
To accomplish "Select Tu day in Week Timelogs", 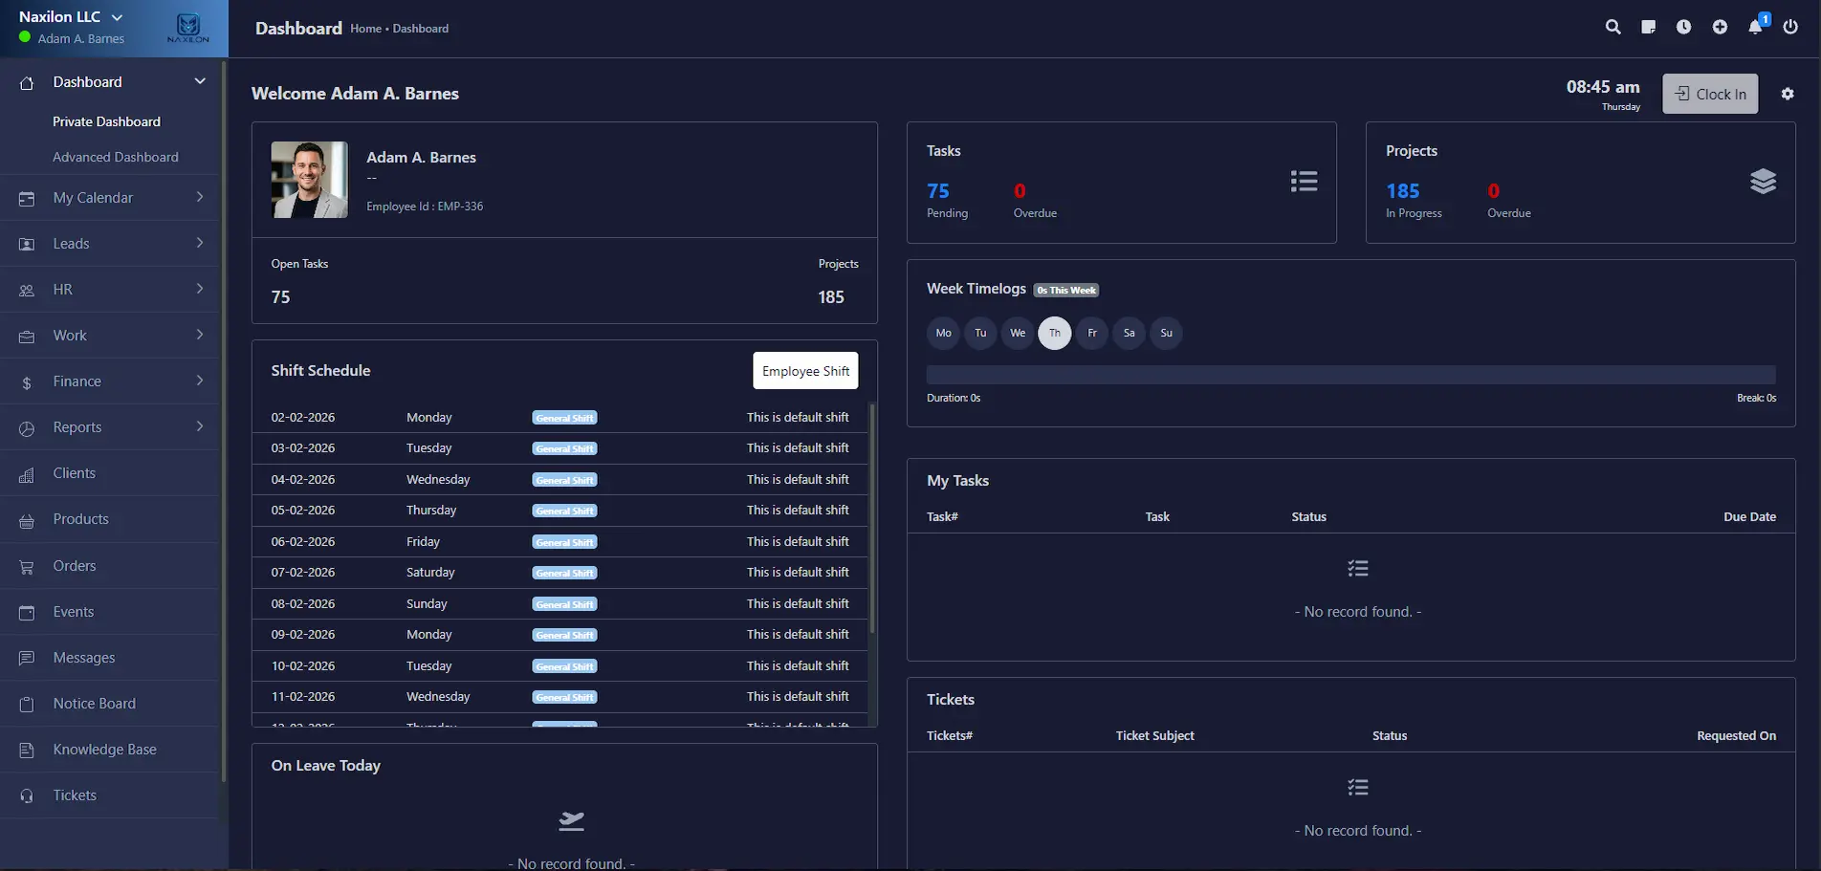I will coord(980,333).
